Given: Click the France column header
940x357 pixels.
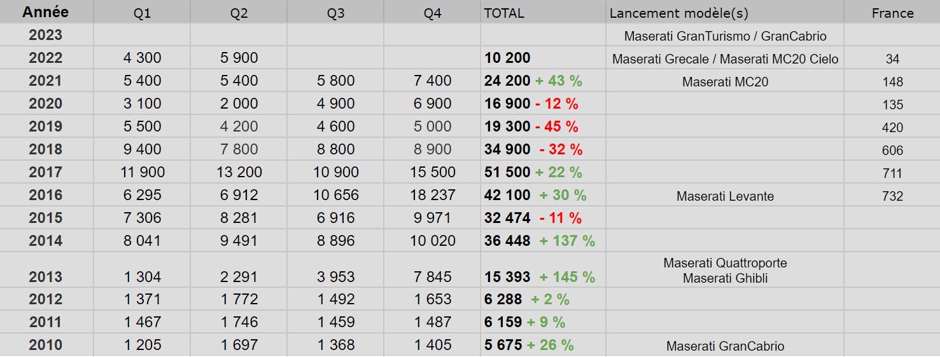Looking at the screenshot, I should pos(892,13).
